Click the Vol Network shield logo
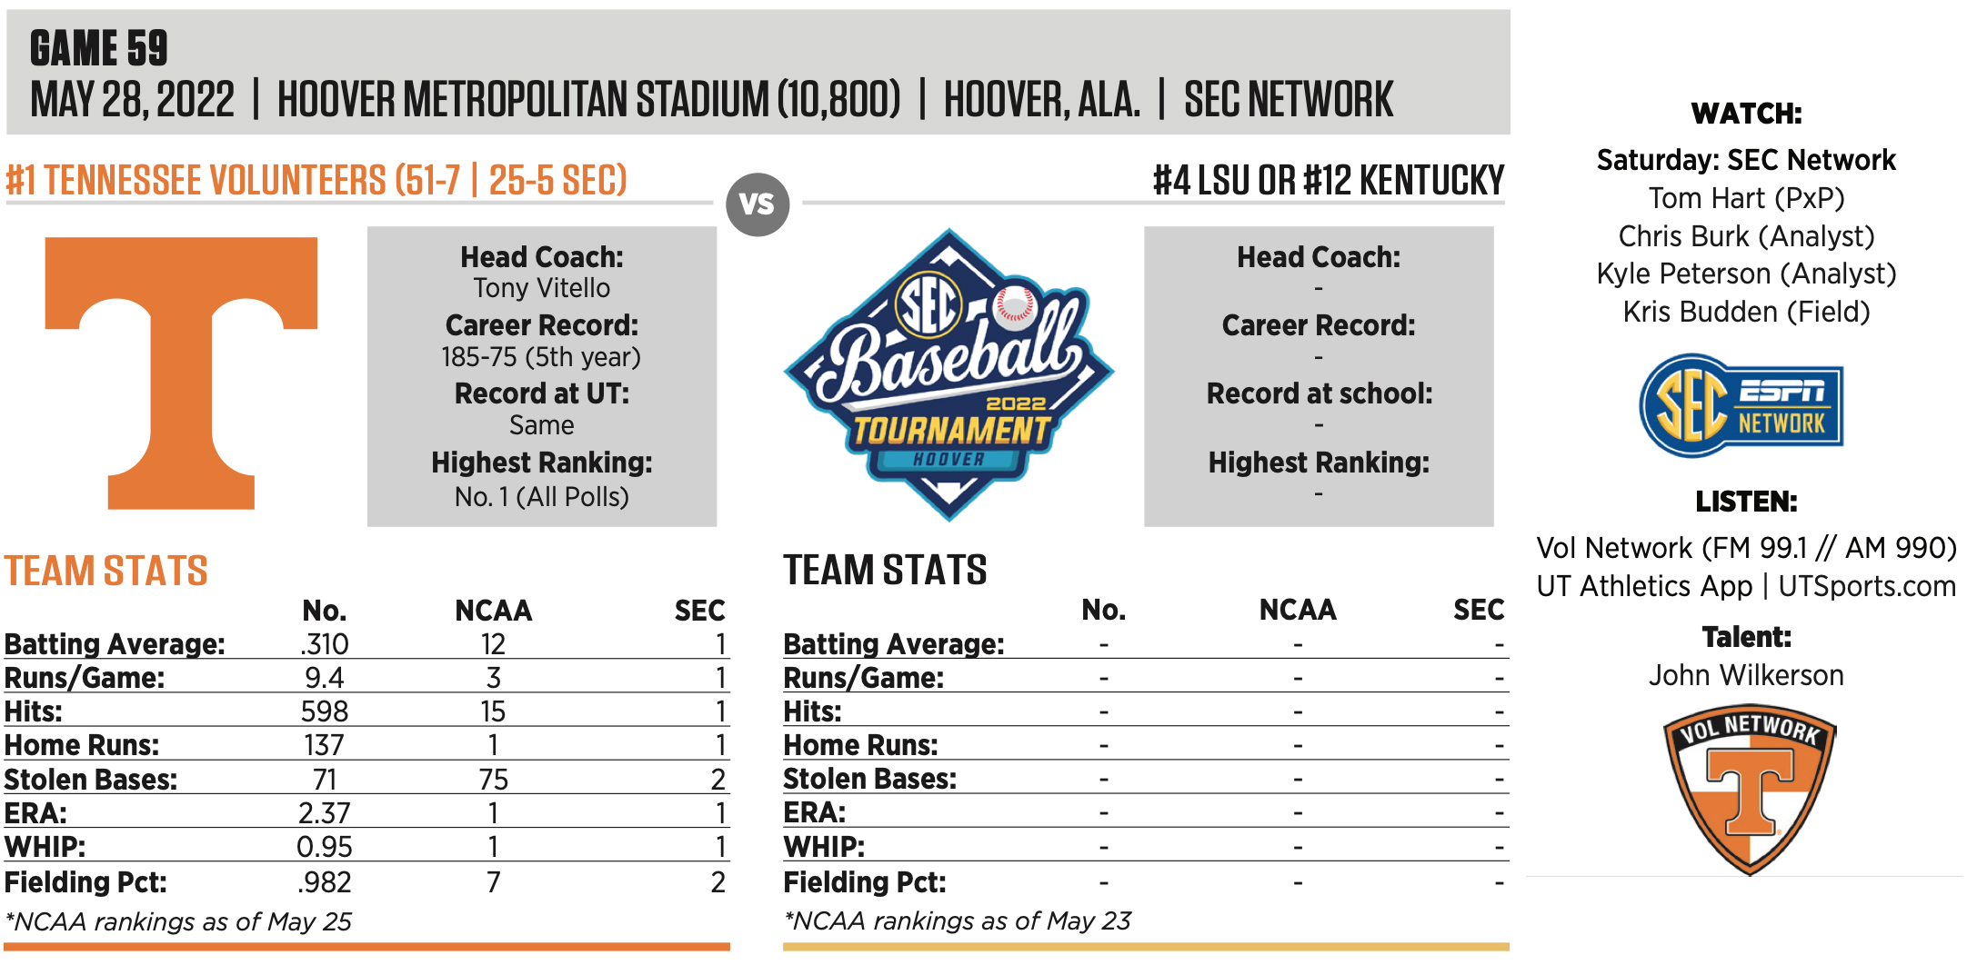 [1750, 789]
